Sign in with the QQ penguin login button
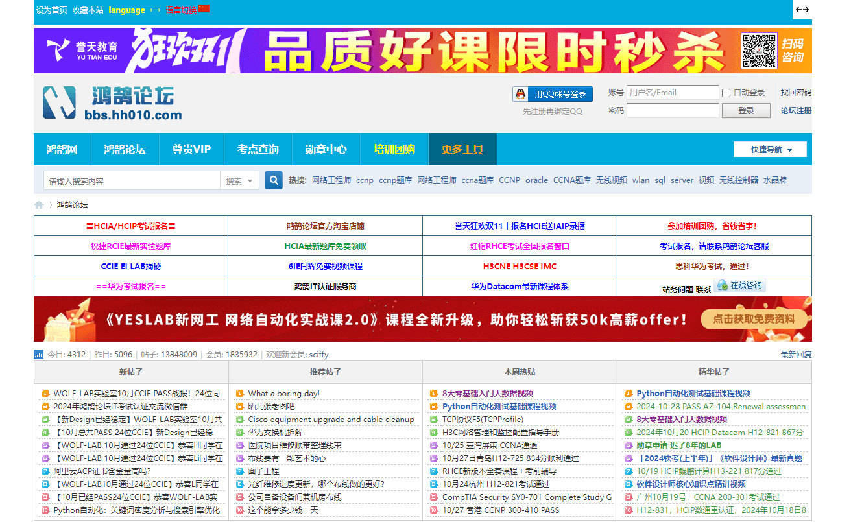 552,93
